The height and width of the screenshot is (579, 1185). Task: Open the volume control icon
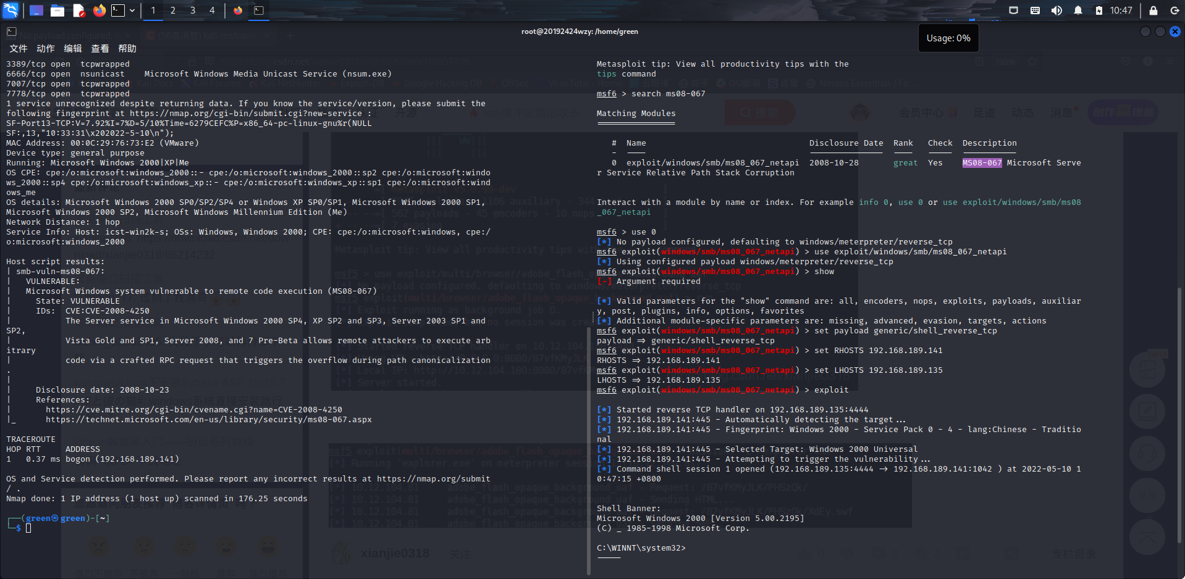(1056, 10)
